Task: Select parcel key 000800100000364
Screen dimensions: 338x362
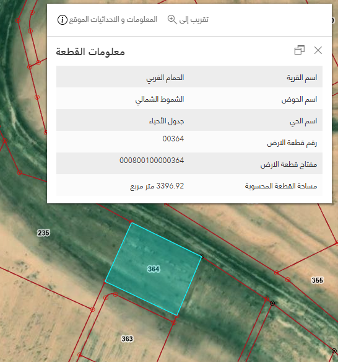Action: (152, 161)
